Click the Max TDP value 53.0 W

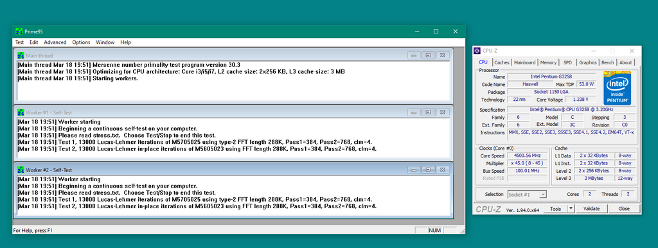585,84
